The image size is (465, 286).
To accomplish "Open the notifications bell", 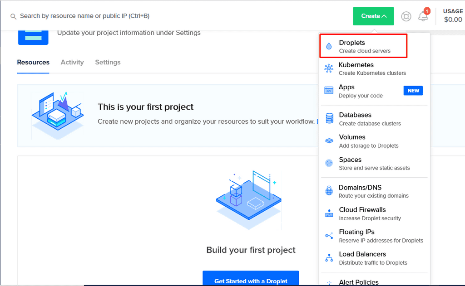I will [423, 16].
